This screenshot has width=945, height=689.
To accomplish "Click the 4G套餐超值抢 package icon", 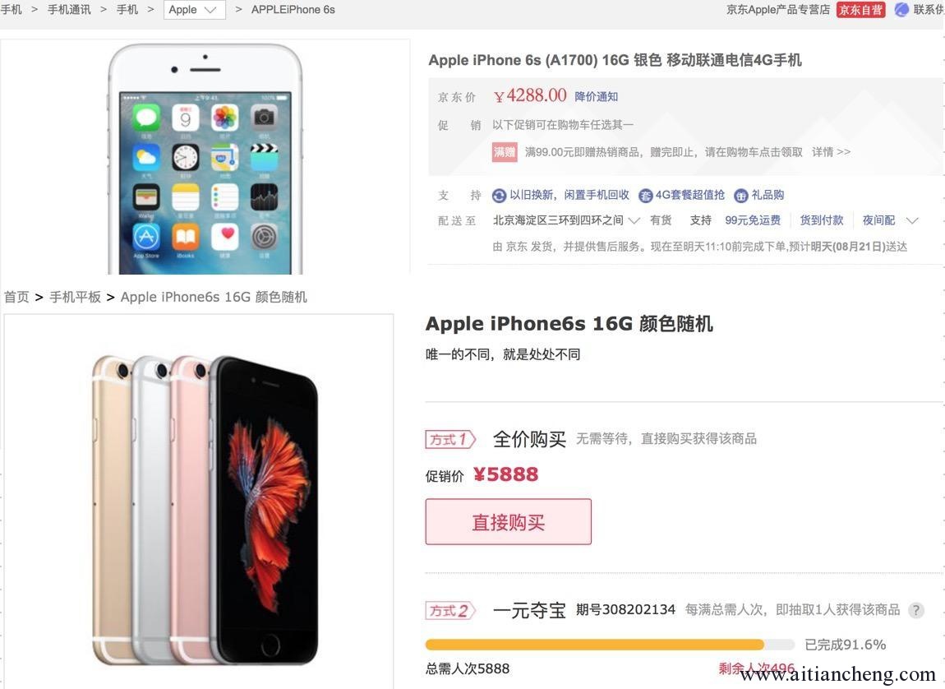I will coord(645,196).
